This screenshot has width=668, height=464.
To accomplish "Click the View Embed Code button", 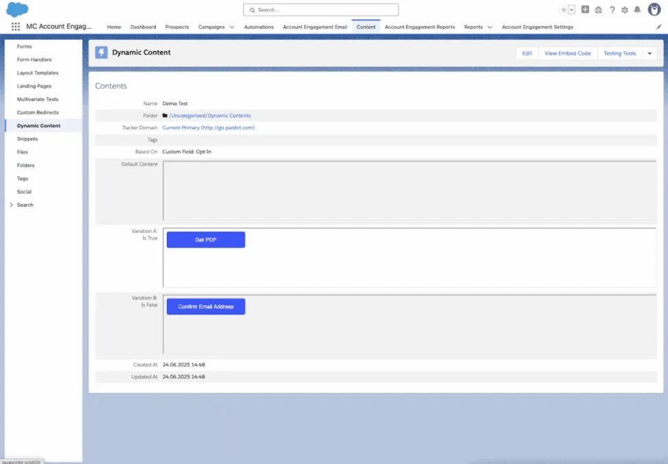I will (568, 53).
